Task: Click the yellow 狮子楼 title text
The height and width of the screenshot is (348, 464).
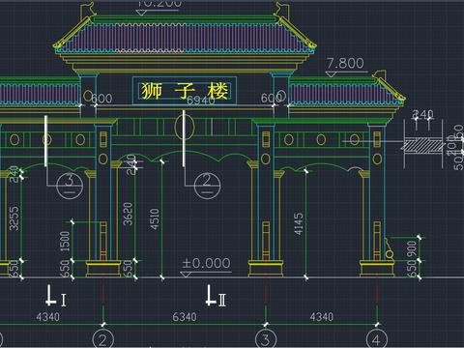Action: (x=185, y=91)
